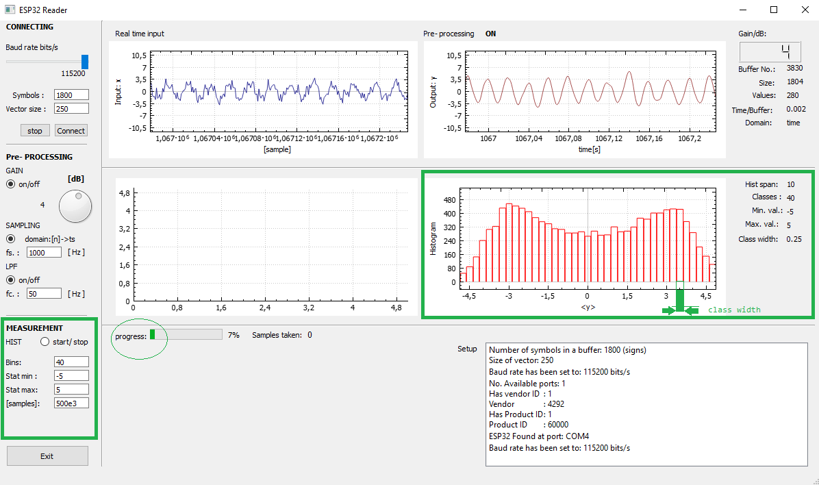Click the Exit button
819x485 pixels.
[x=47, y=456]
